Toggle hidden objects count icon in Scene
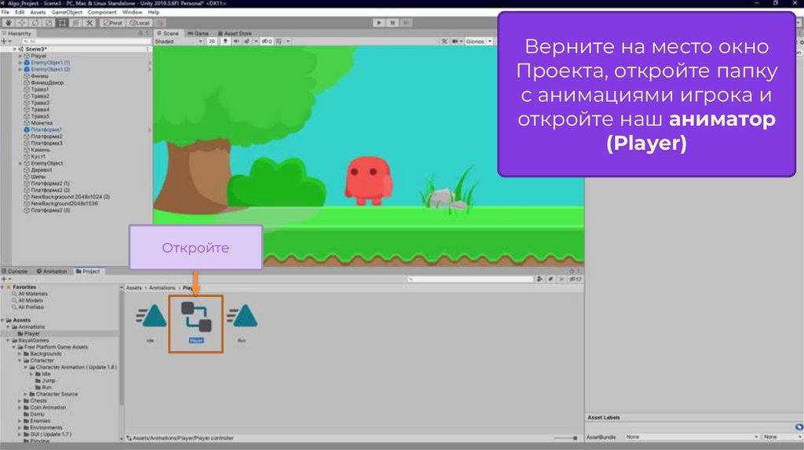804x450 pixels. [267, 41]
